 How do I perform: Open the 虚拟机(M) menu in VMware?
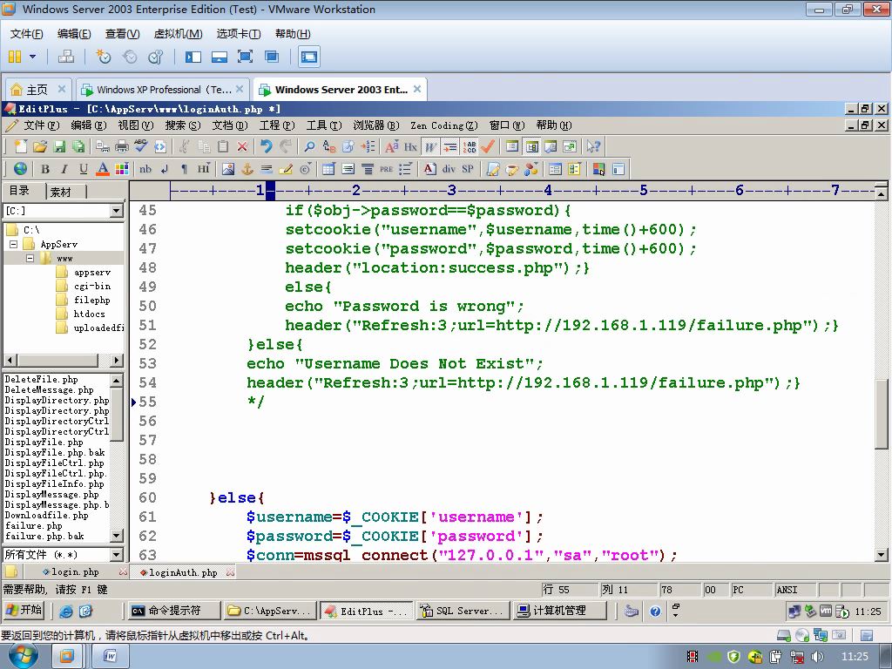pos(178,34)
